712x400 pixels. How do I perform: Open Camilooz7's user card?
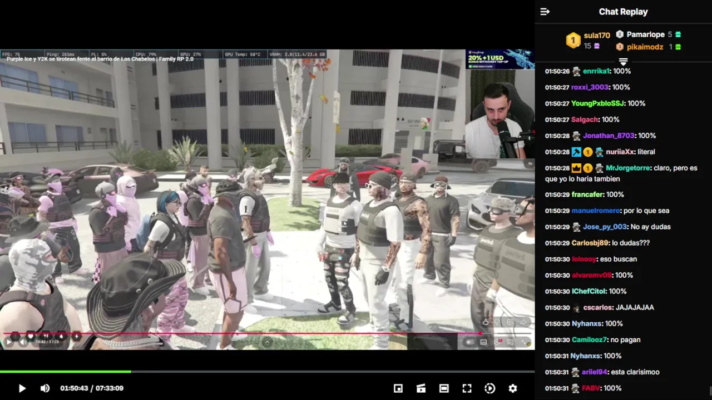590,339
